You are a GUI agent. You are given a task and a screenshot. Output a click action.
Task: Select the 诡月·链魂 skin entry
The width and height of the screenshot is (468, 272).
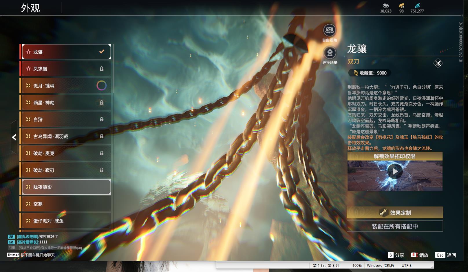click(66, 86)
